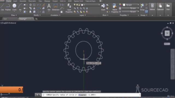This screenshot has width=175, height=98.
Task: Expand the Block panel
Action: click(106, 15)
